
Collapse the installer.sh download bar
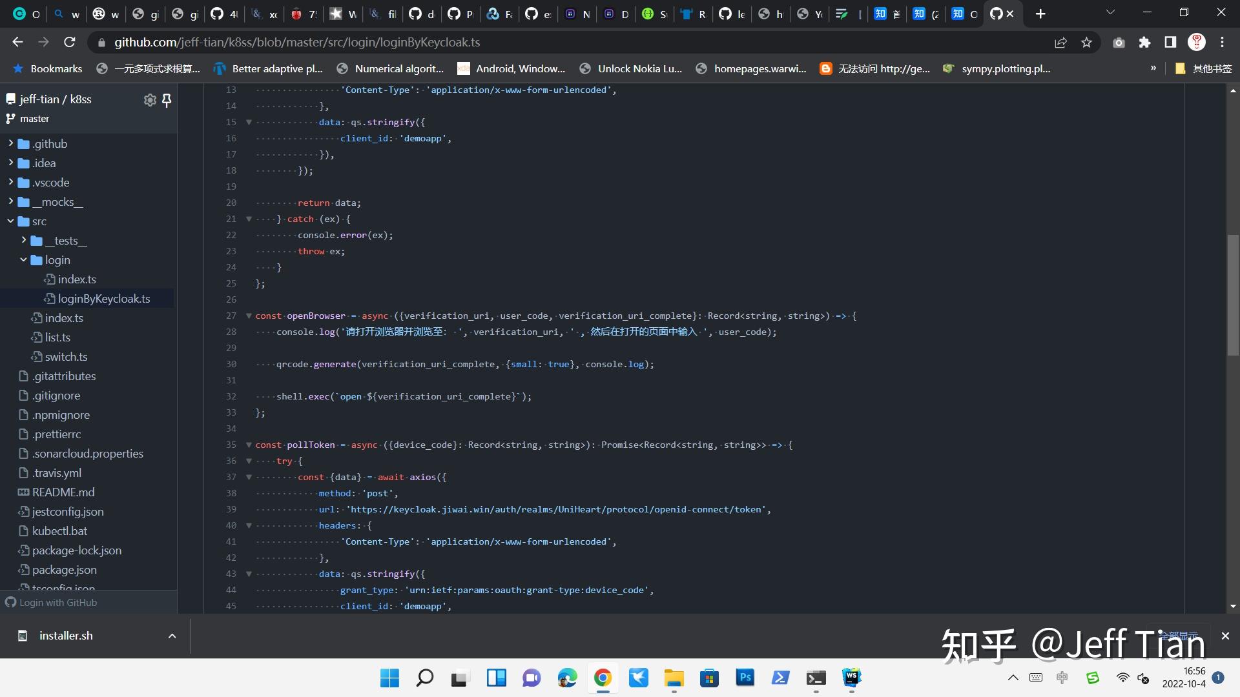point(172,636)
